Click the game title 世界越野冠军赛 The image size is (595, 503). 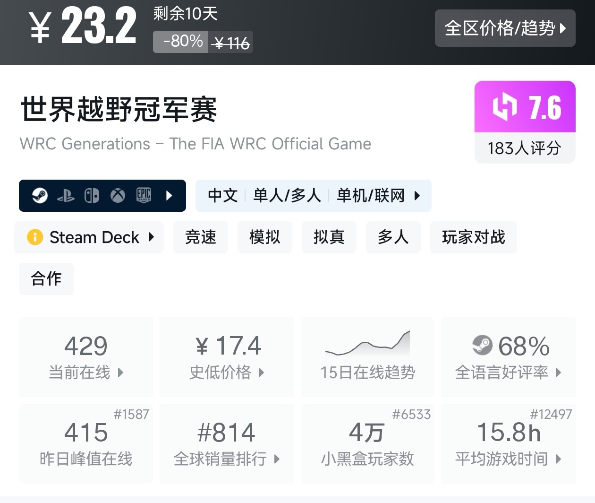[x=119, y=109]
